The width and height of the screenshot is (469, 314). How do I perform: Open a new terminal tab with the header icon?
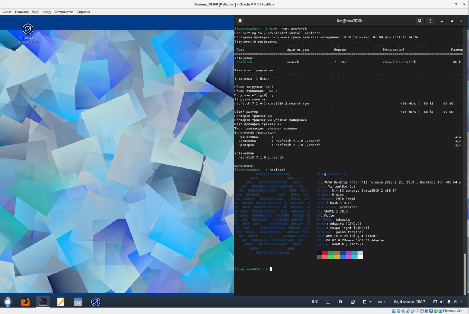pyautogui.click(x=240, y=21)
